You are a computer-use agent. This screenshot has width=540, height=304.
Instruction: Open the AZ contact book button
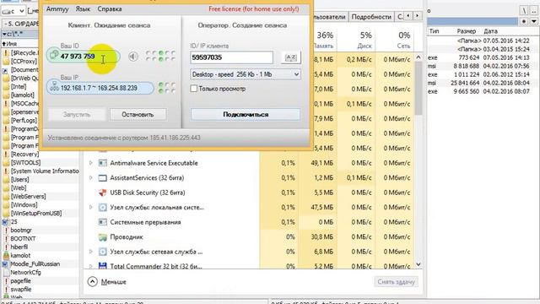coord(290,57)
